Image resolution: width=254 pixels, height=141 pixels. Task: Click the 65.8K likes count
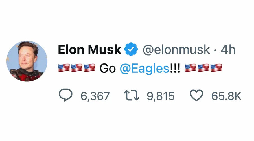click(226, 96)
